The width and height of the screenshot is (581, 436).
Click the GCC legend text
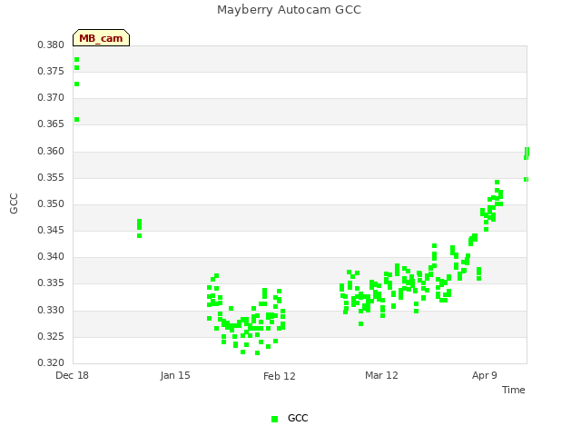tap(298, 418)
